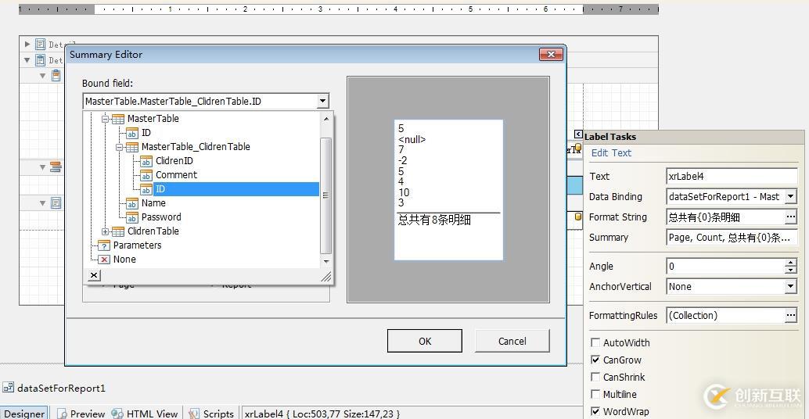The image size is (809, 419).
Task: Expand the top Detail band arrow
Action: (27, 45)
